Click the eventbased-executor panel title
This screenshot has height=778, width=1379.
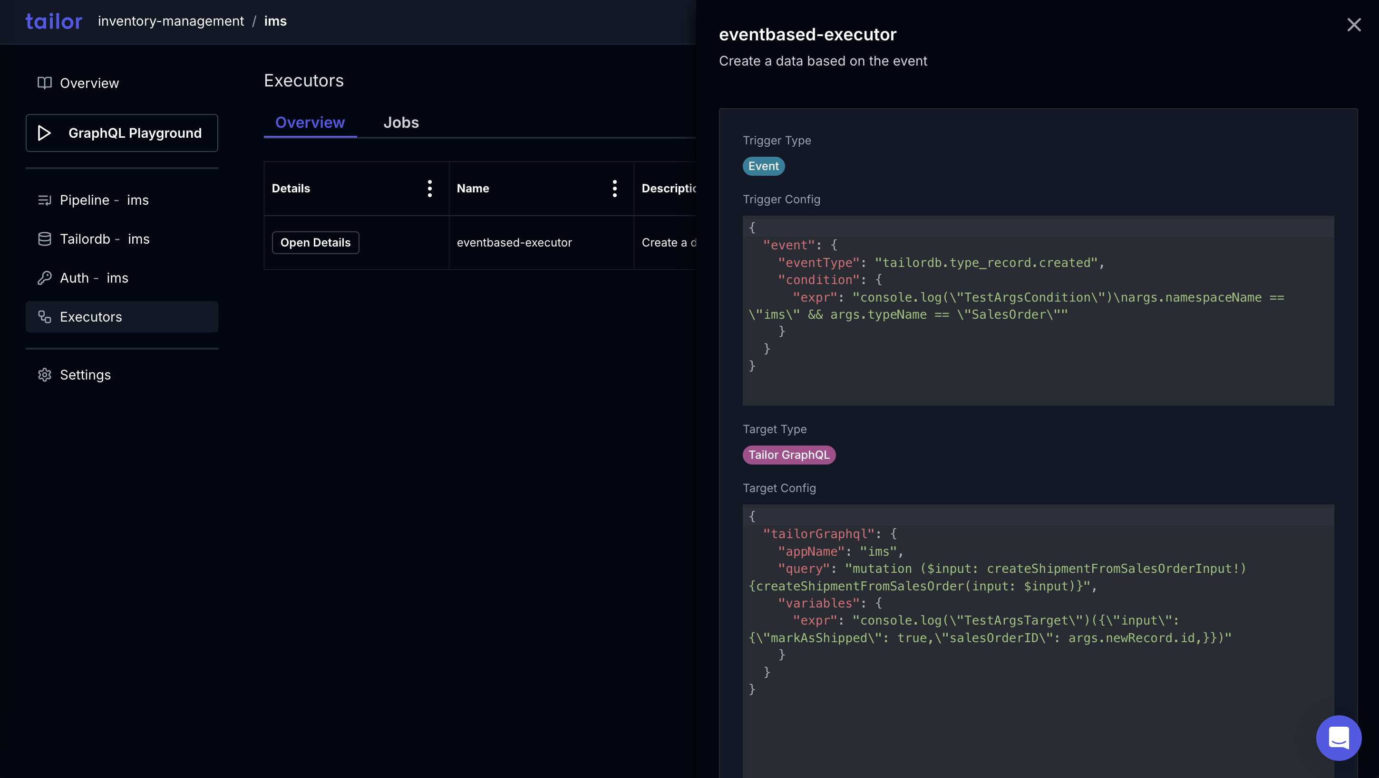(x=807, y=34)
